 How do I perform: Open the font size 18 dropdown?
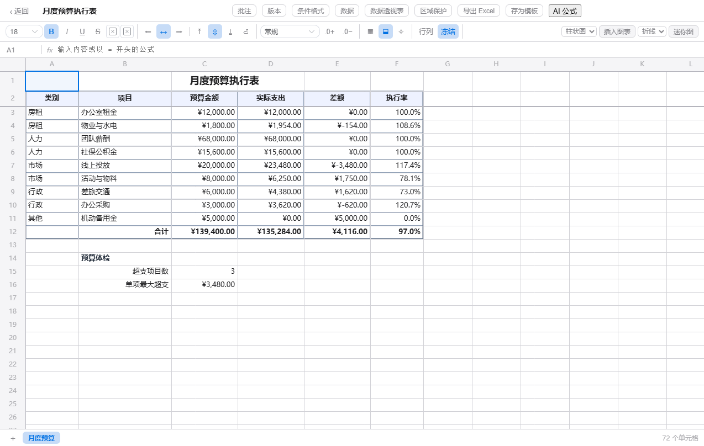pos(24,31)
